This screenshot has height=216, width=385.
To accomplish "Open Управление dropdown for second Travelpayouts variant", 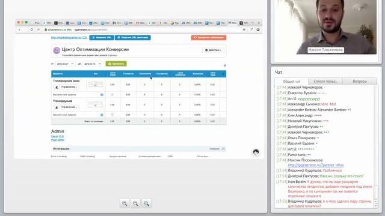I will (69, 107).
